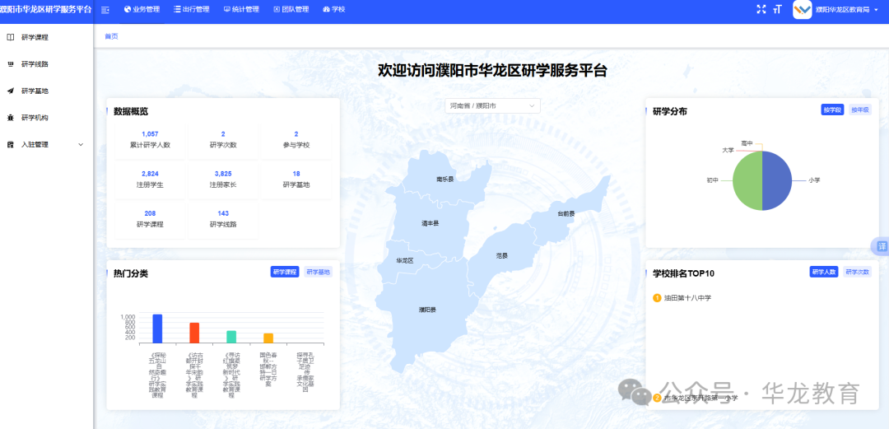Click the yellow bar in chart
This screenshot has width=889, height=429.
click(268, 338)
